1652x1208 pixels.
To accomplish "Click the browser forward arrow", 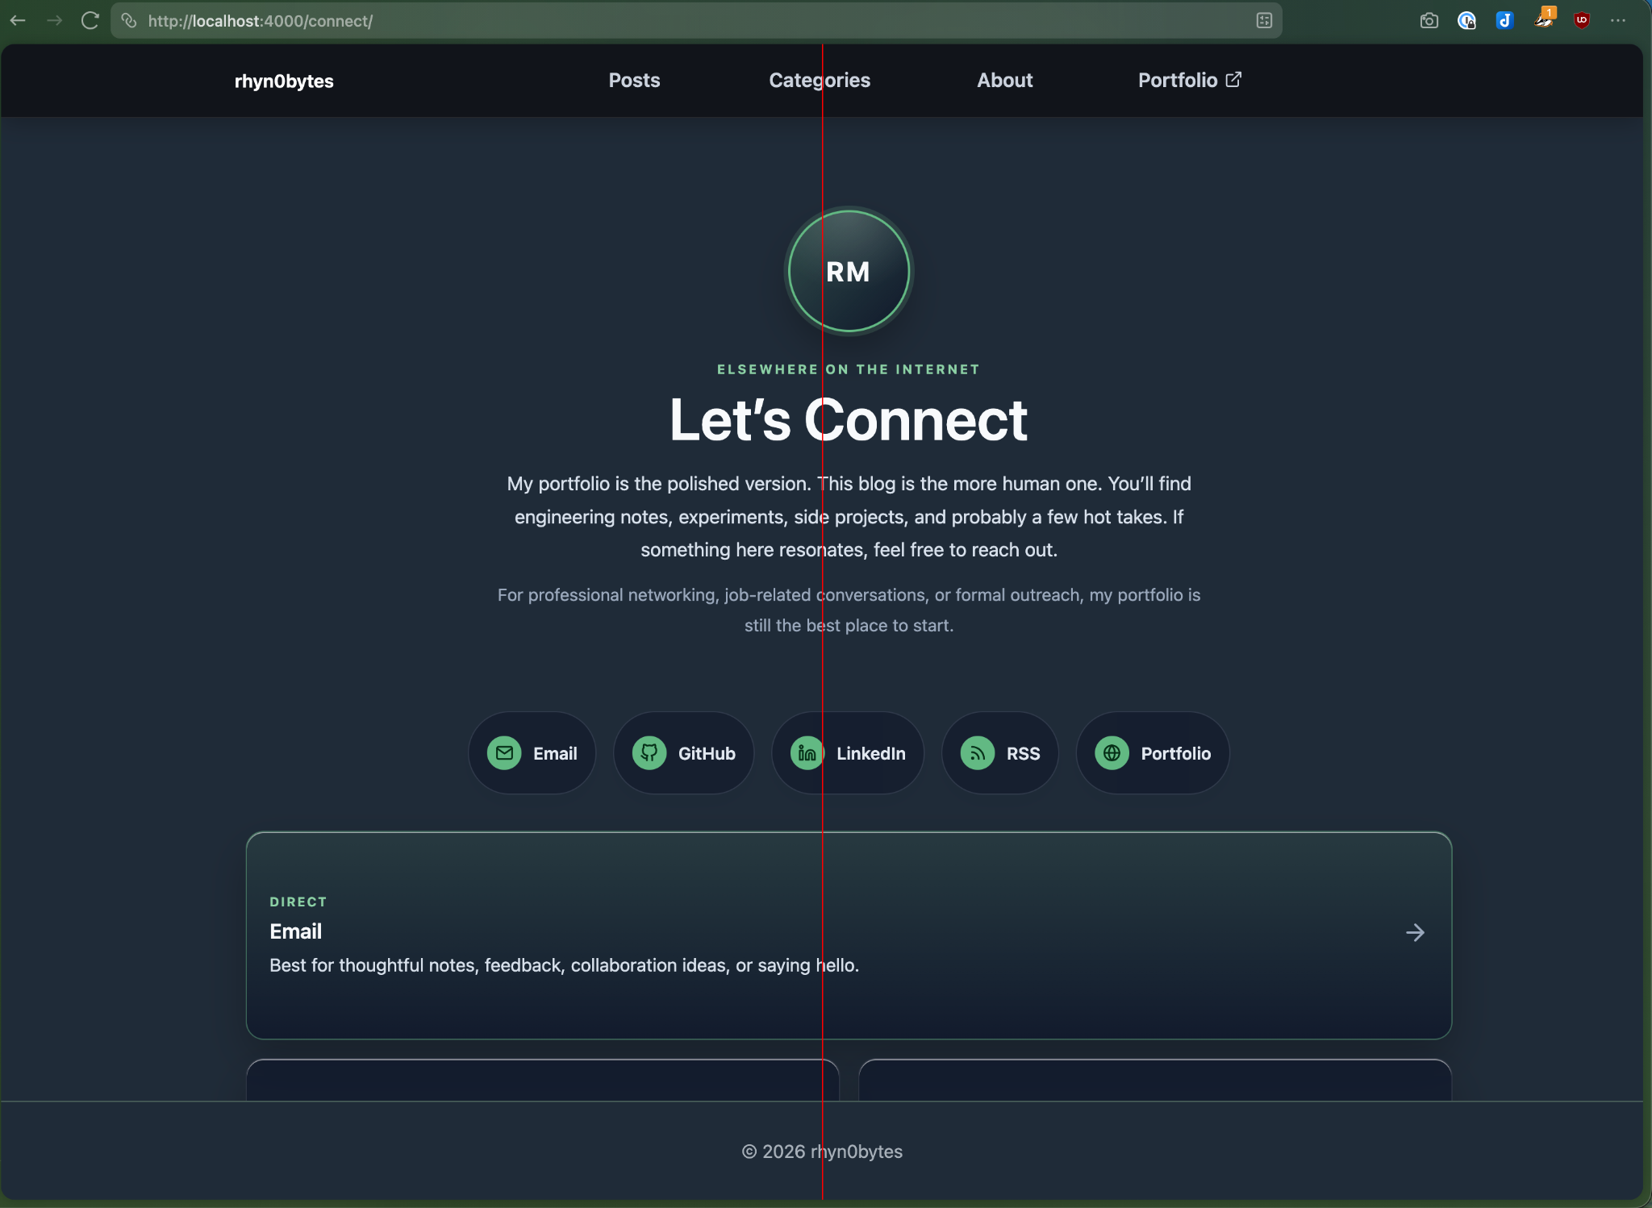I will tap(55, 21).
